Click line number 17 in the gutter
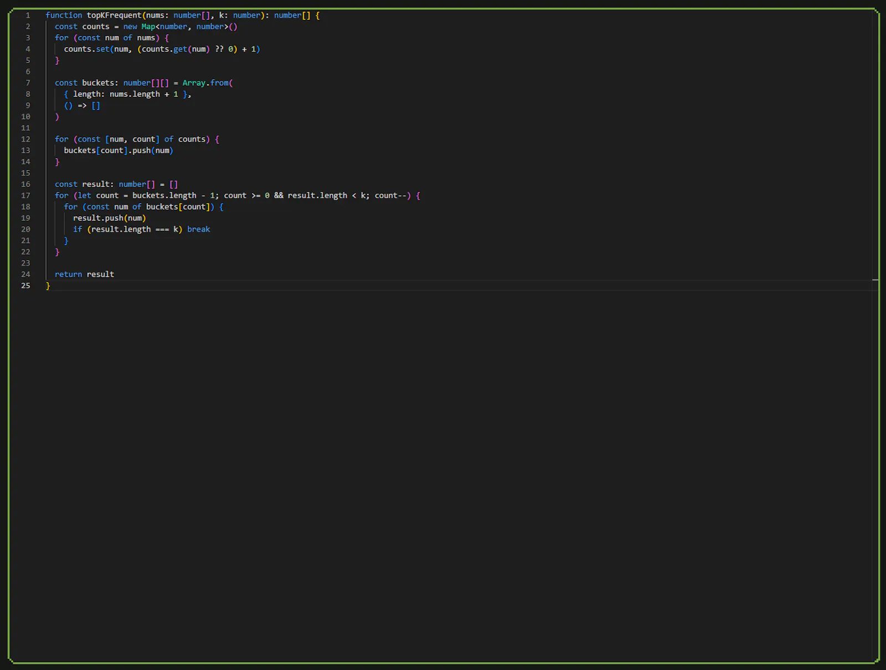The width and height of the screenshot is (886, 670). coord(25,196)
